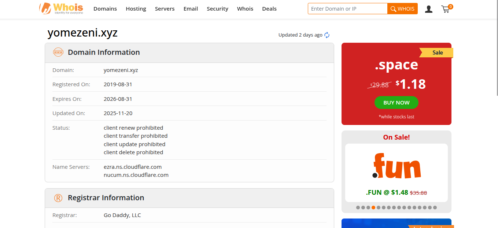This screenshot has height=228, width=498.
Task: Click expiry date 2026-08-31
Action: pyautogui.click(x=118, y=99)
